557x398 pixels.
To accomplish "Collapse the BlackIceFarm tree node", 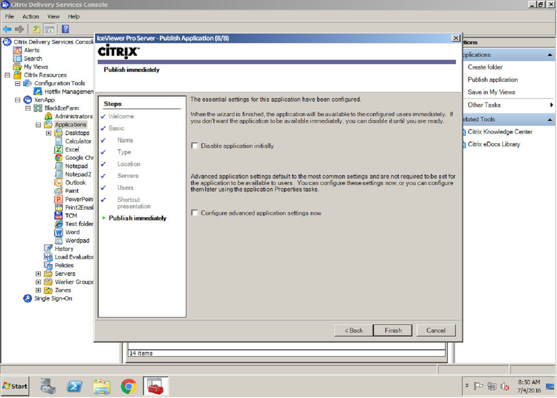I will point(28,108).
